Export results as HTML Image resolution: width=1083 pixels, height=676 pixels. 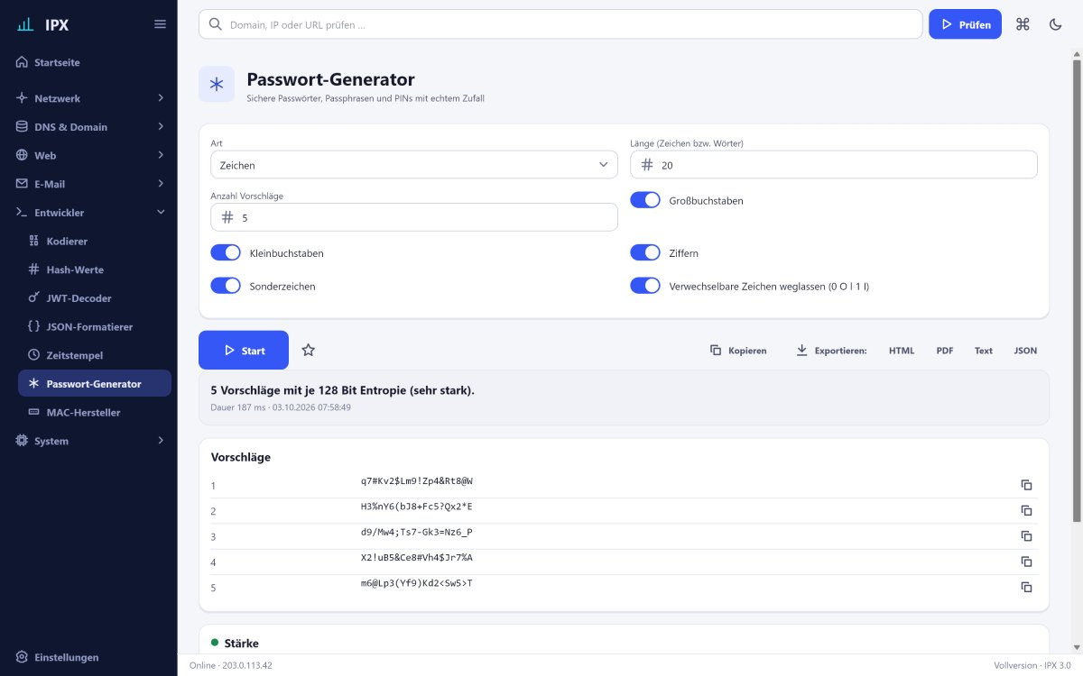[902, 351]
